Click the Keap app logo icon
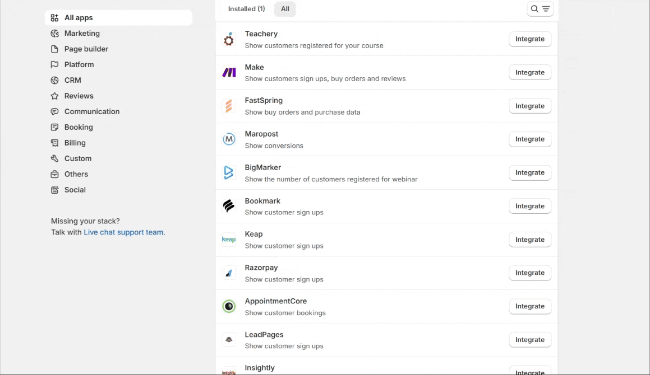The image size is (650, 375). tap(229, 240)
